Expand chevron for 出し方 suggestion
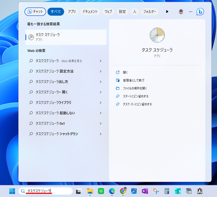This screenshot has width=217, height=197. (101, 82)
